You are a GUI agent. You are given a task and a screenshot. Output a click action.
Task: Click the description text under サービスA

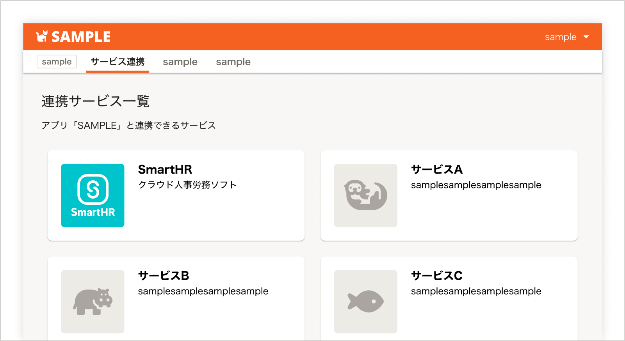coord(476,185)
